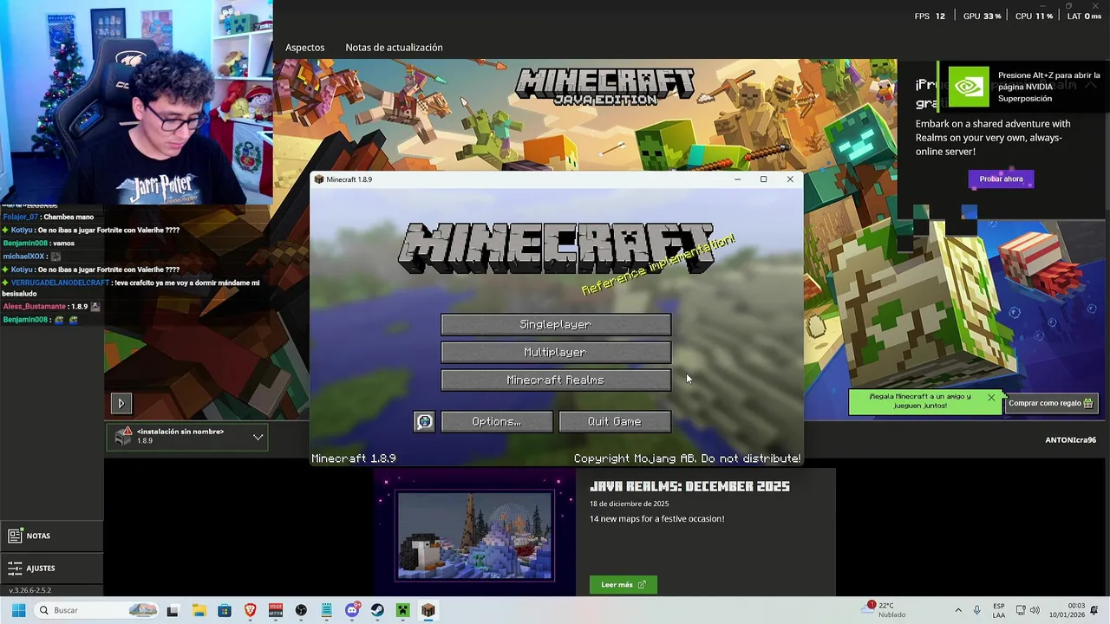Click Aless_Bustamante chat message
This screenshot has height=624, width=1110.
[52, 307]
